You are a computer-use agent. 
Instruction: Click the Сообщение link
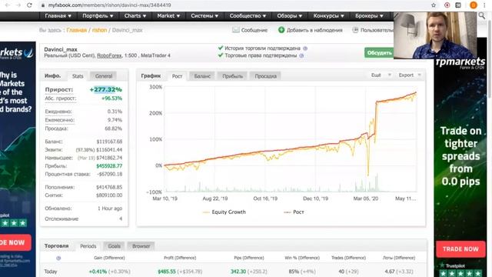coord(254,30)
